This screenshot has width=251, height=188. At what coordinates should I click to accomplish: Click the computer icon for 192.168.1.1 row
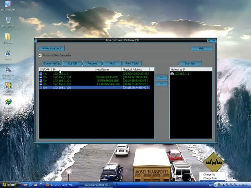tap(41, 74)
